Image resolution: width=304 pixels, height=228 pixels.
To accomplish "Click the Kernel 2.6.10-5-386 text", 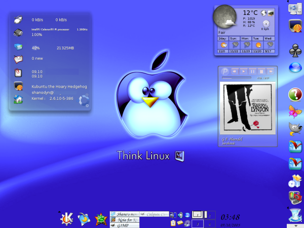I will [52, 98].
